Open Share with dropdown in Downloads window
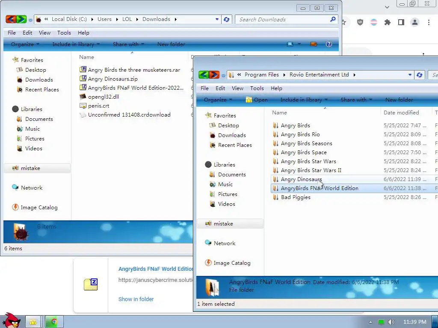Screen dimensions: 438x328 point(128,44)
